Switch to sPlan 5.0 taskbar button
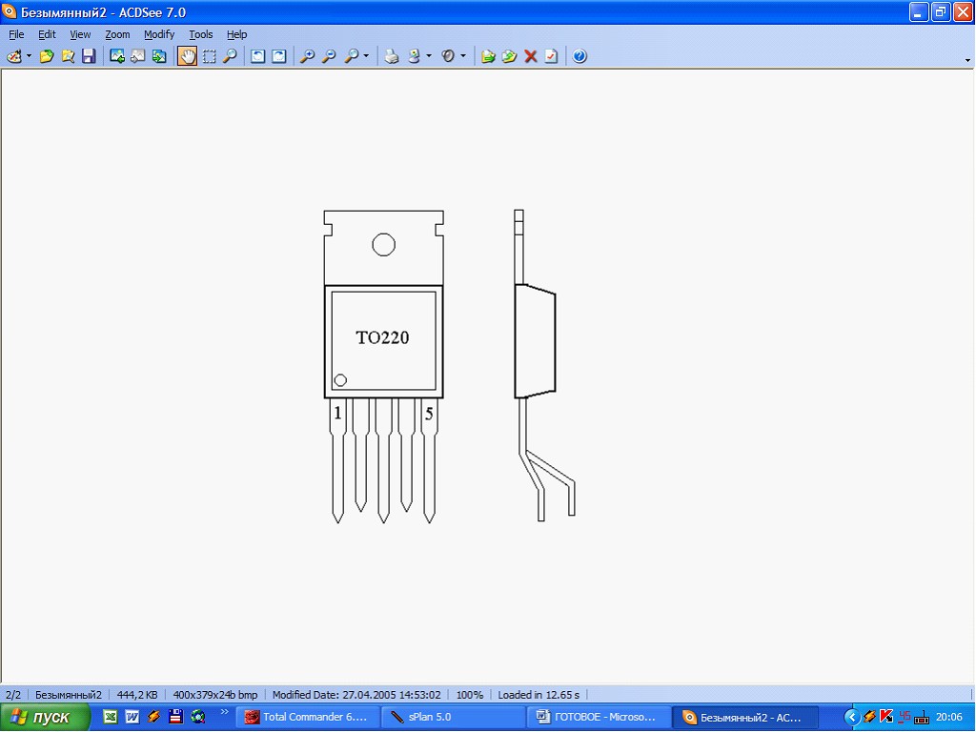976x732 pixels. [x=455, y=717]
